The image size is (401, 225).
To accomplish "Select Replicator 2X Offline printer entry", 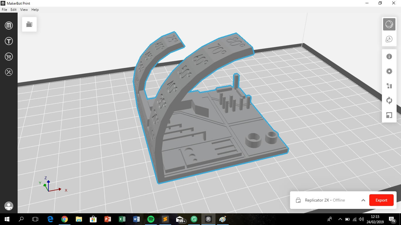I will [325, 200].
